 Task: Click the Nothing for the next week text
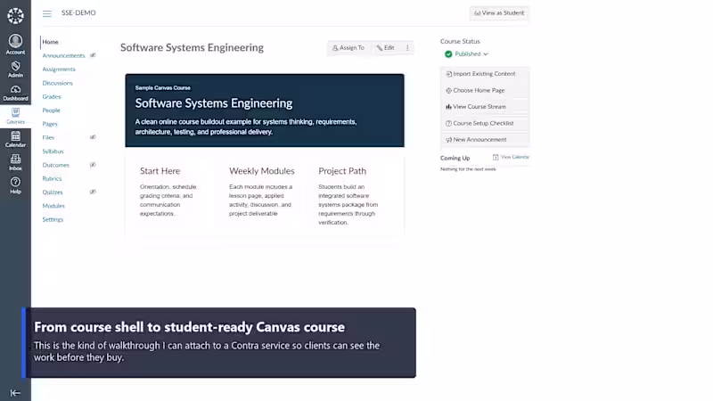pyautogui.click(x=468, y=169)
